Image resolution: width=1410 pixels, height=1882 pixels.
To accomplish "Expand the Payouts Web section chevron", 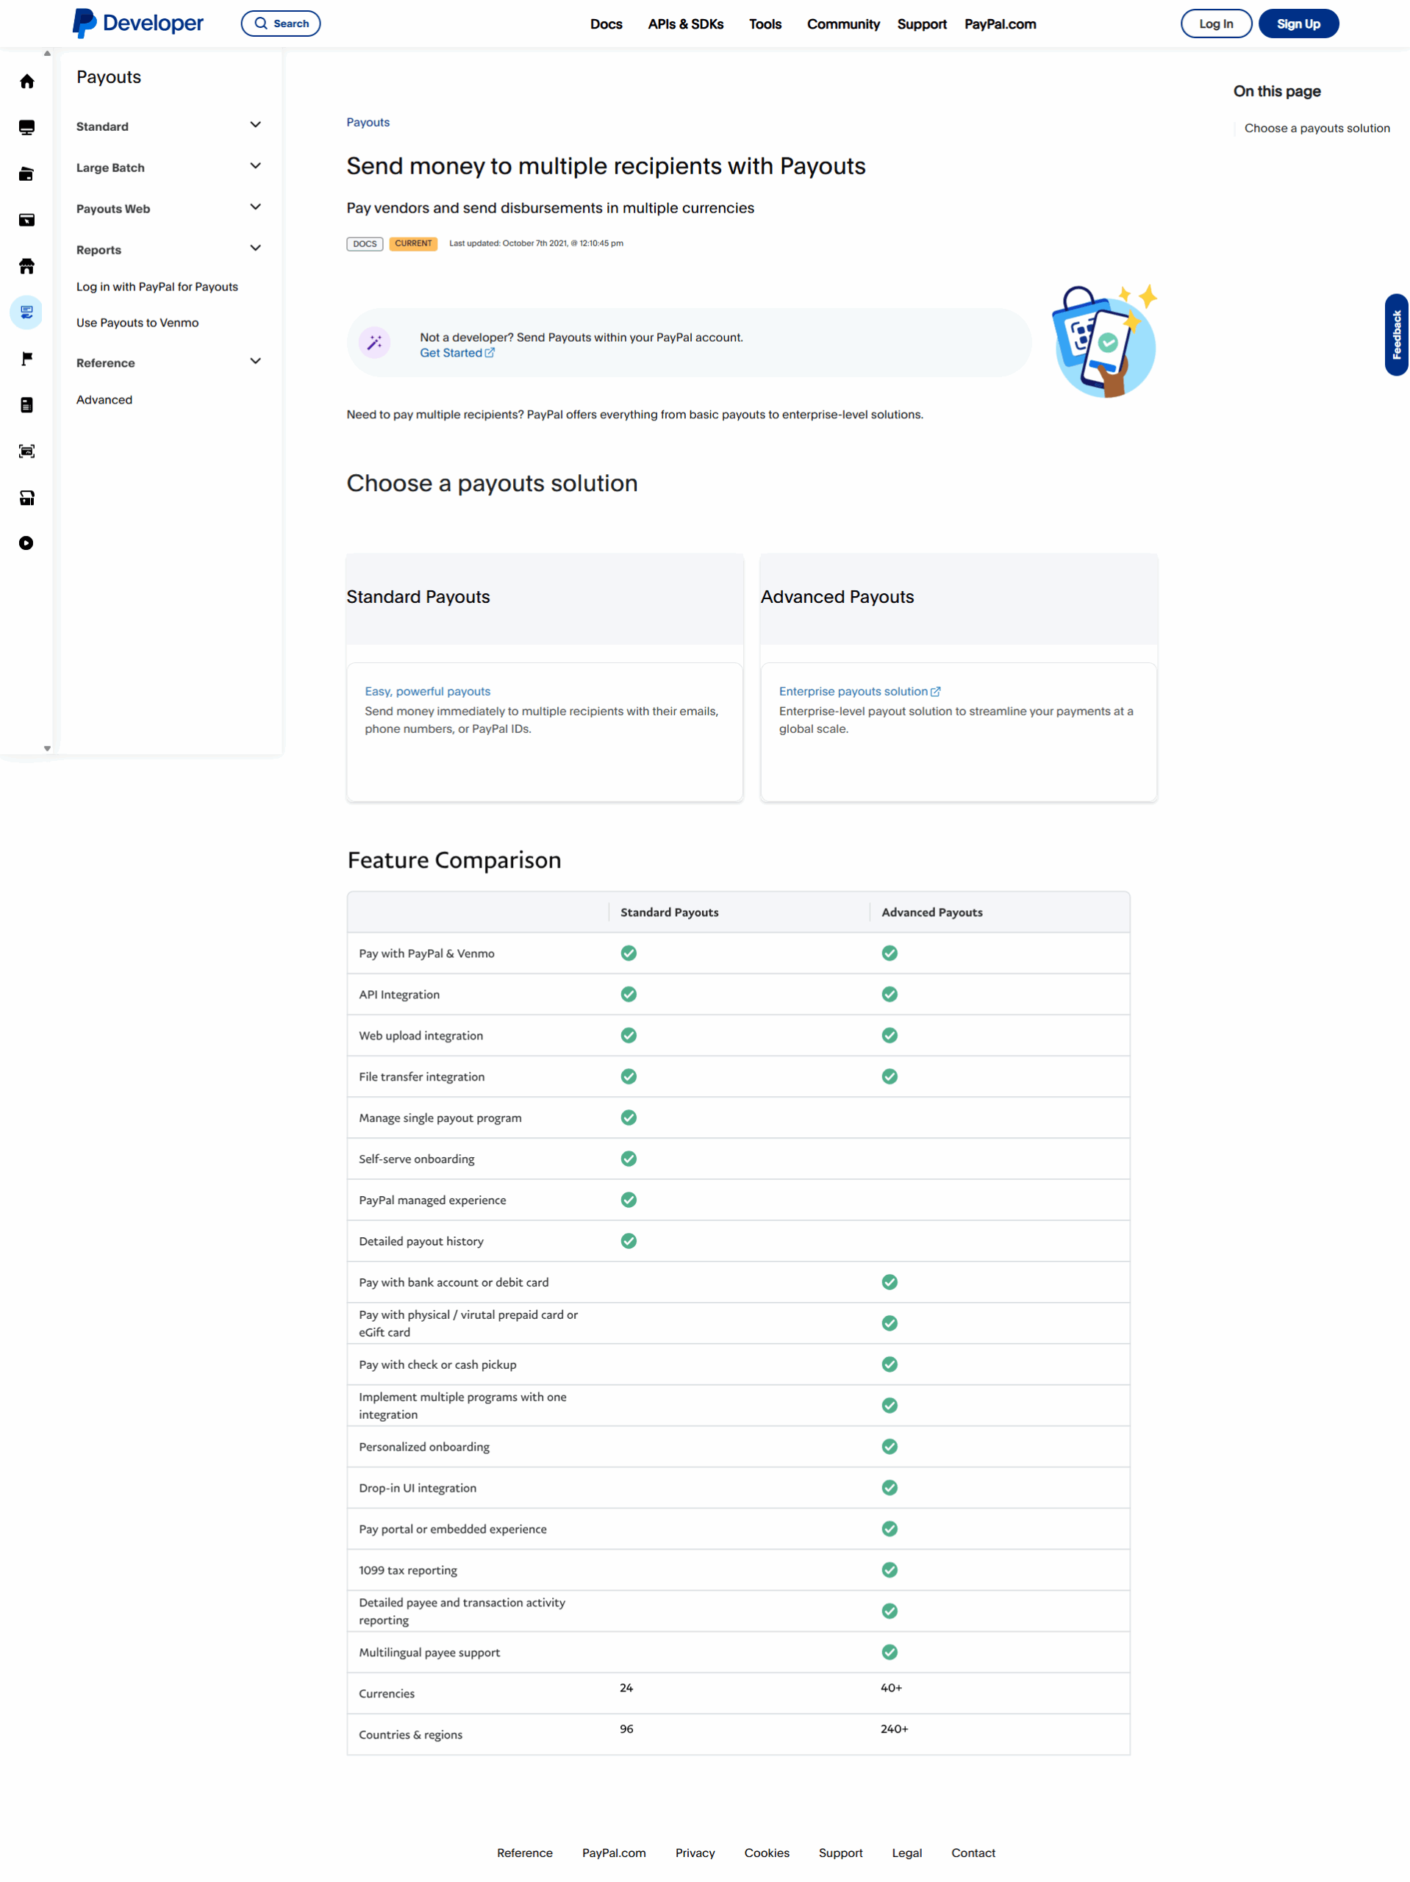I will point(255,207).
